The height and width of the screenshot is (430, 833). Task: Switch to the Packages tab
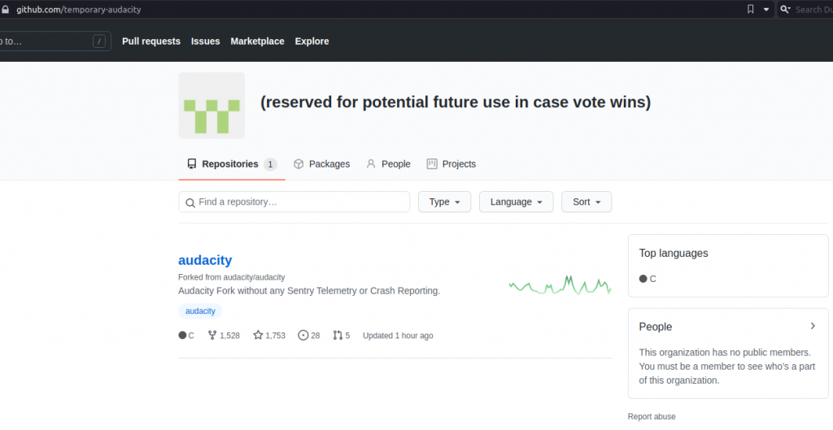321,164
